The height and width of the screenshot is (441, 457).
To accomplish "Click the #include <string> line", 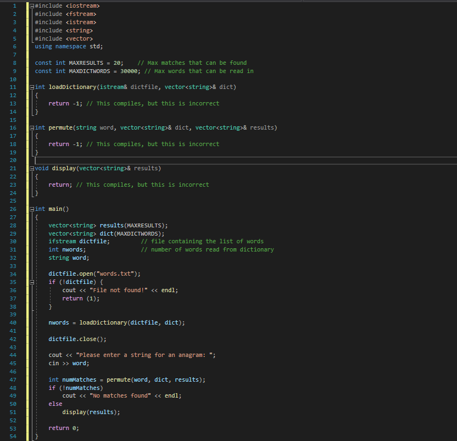I will pos(64,31).
